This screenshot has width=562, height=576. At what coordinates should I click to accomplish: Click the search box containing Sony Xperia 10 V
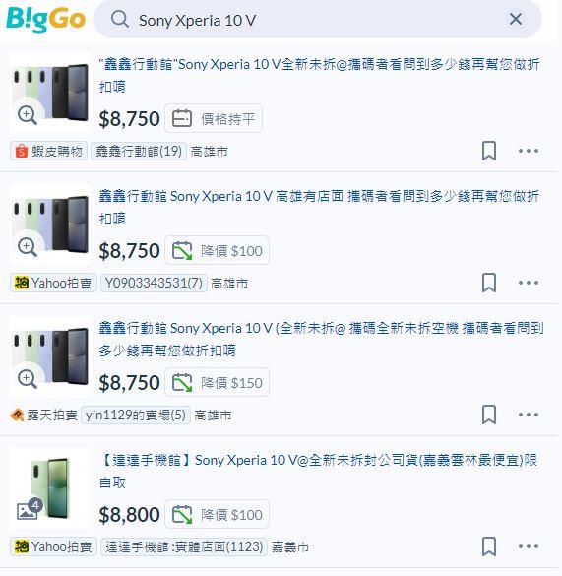[318, 19]
